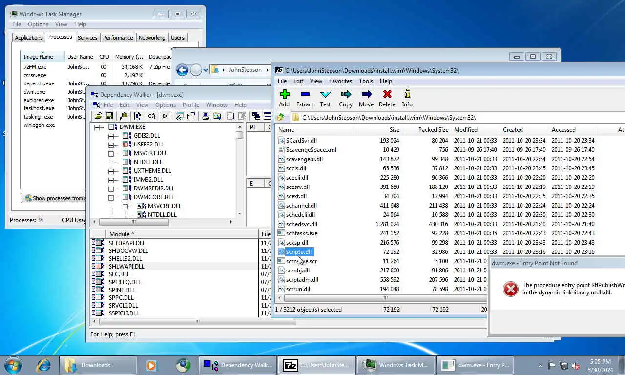
Task: Click the Properties icon in Dependency Walker toolbar
Action: (x=191, y=116)
